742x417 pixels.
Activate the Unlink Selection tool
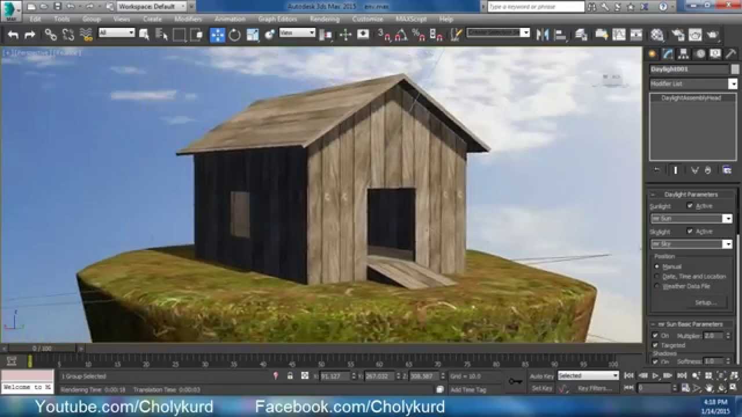click(68, 35)
